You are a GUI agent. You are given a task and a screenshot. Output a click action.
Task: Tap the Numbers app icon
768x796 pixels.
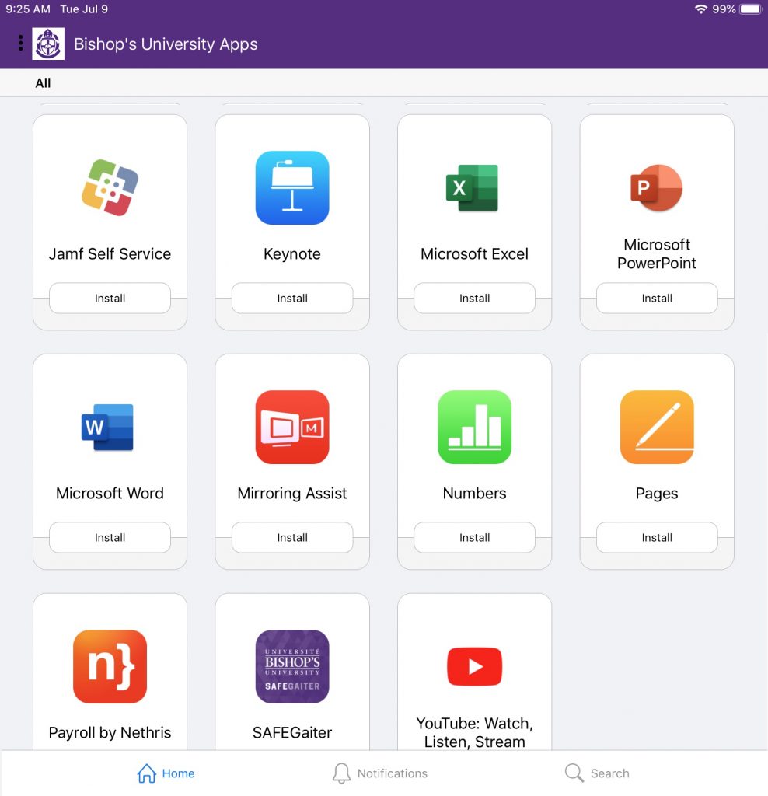pyautogui.click(x=474, y=427)
